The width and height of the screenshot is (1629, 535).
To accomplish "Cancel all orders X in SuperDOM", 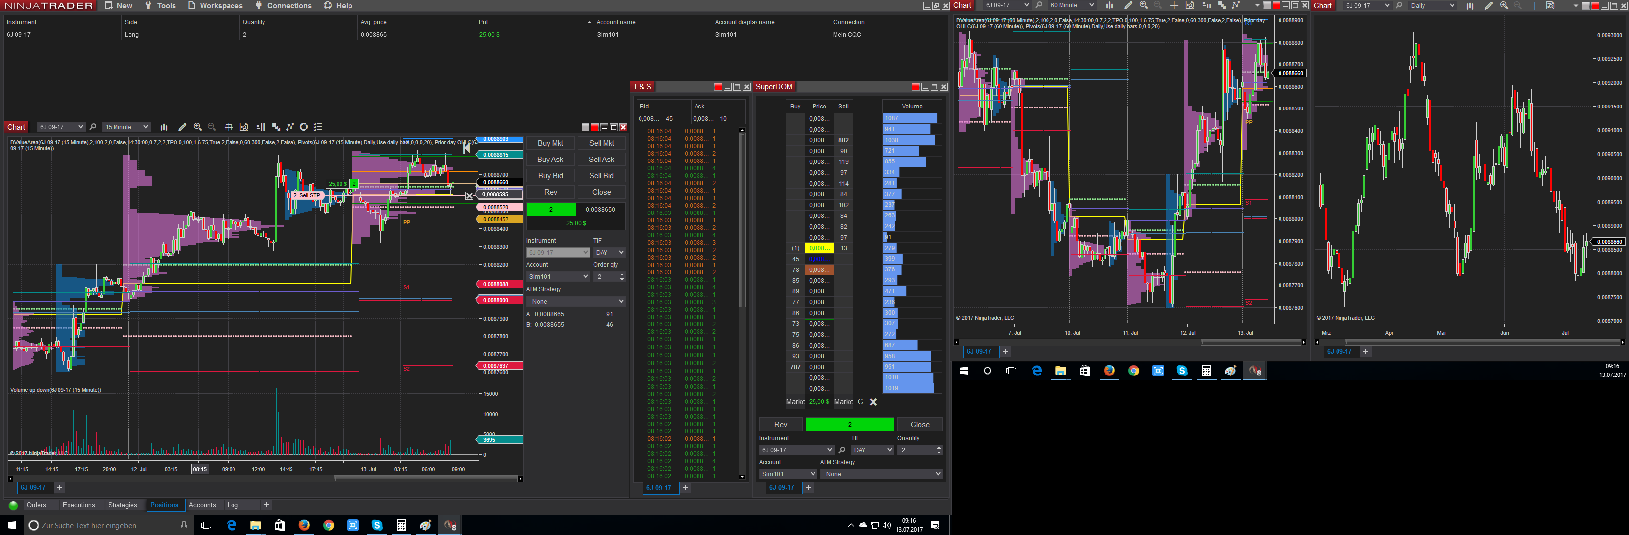I will click(x=873, y=402).
